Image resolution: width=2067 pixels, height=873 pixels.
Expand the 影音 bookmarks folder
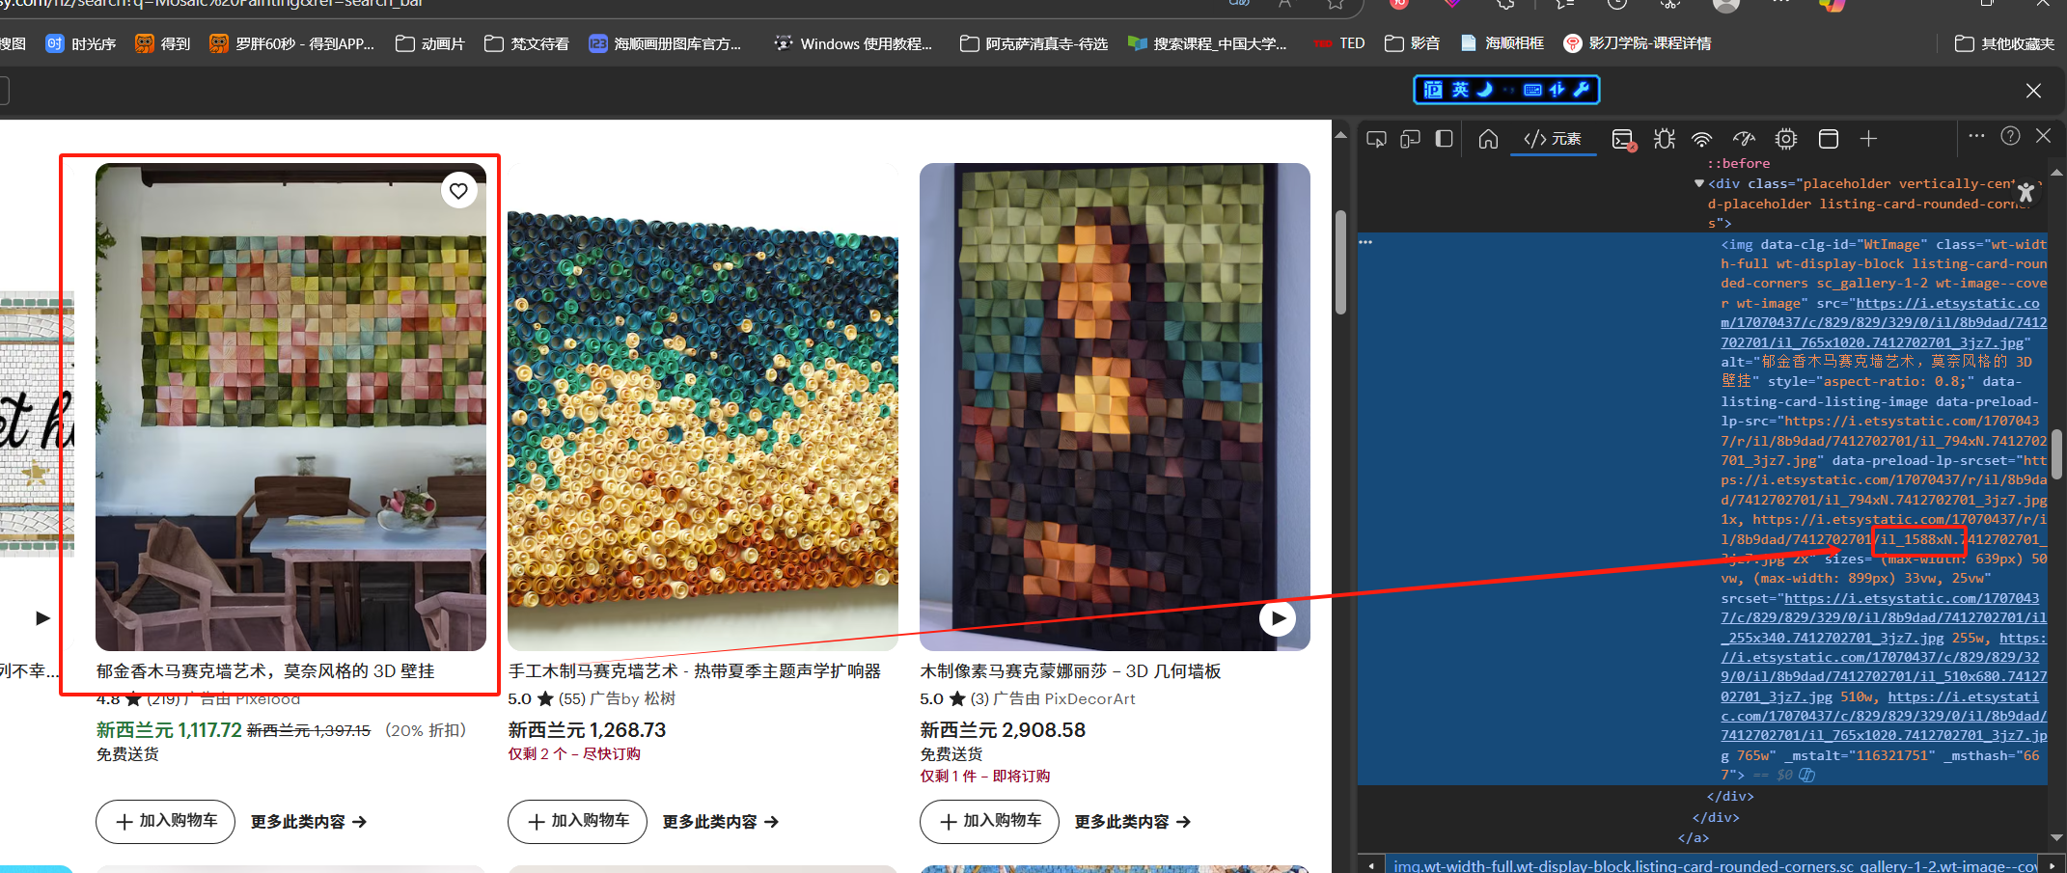tap(1412, 43)
